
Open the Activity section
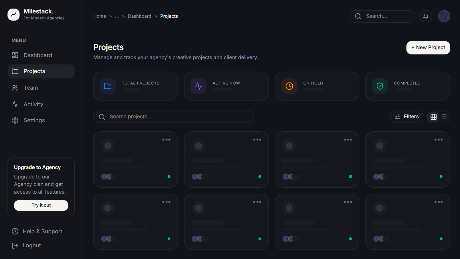click(x=41, y=104)
